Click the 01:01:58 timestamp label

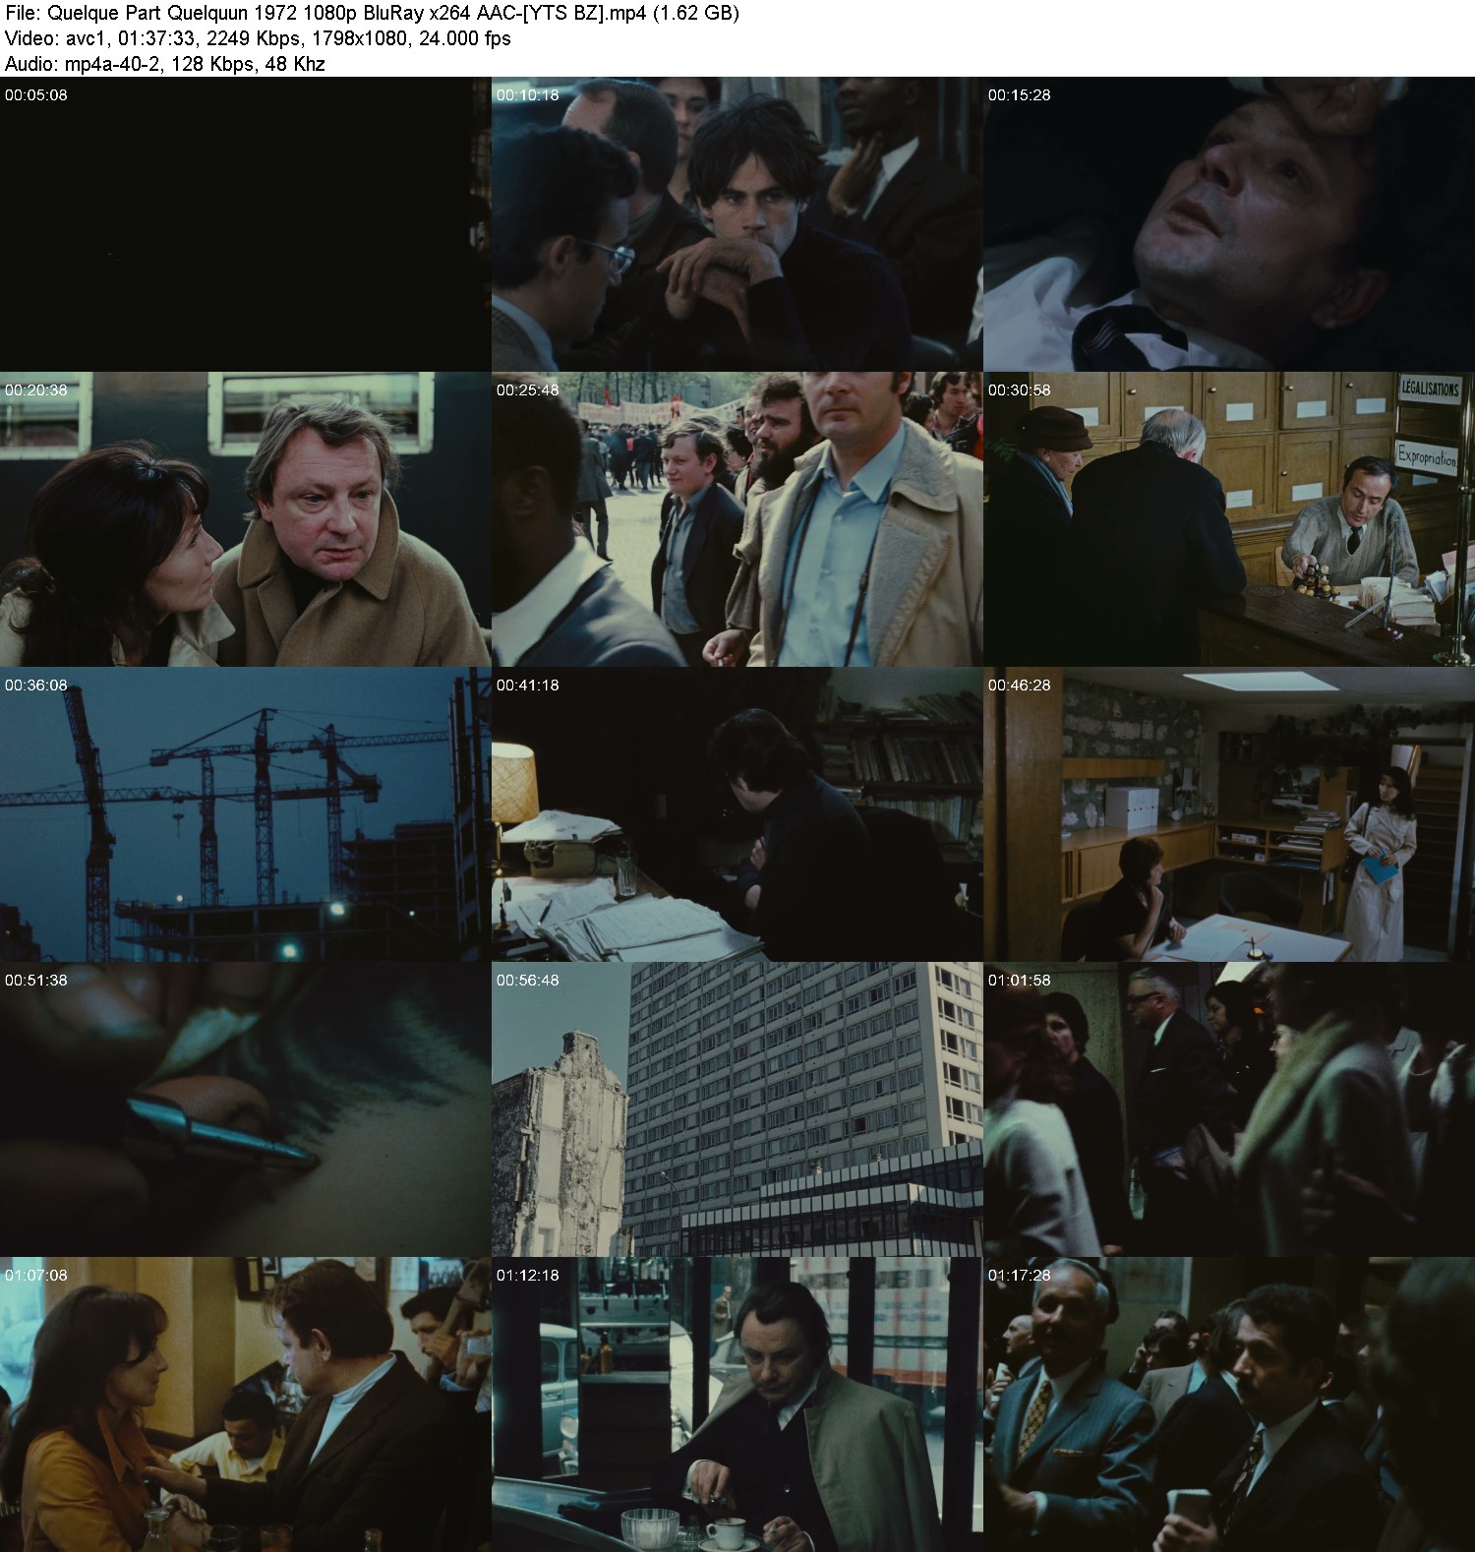[x=1020, y=981]
